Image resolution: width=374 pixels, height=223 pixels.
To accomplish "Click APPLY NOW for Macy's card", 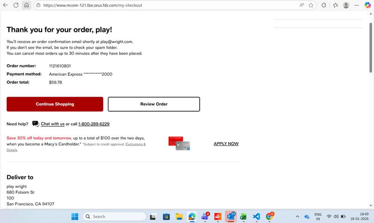I will pyautogui.click(x=226, y=144).
